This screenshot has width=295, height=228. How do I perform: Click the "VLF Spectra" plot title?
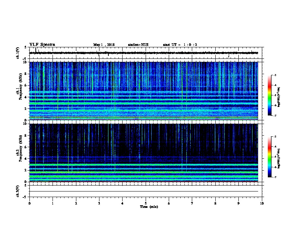click(x=42, y=45)
